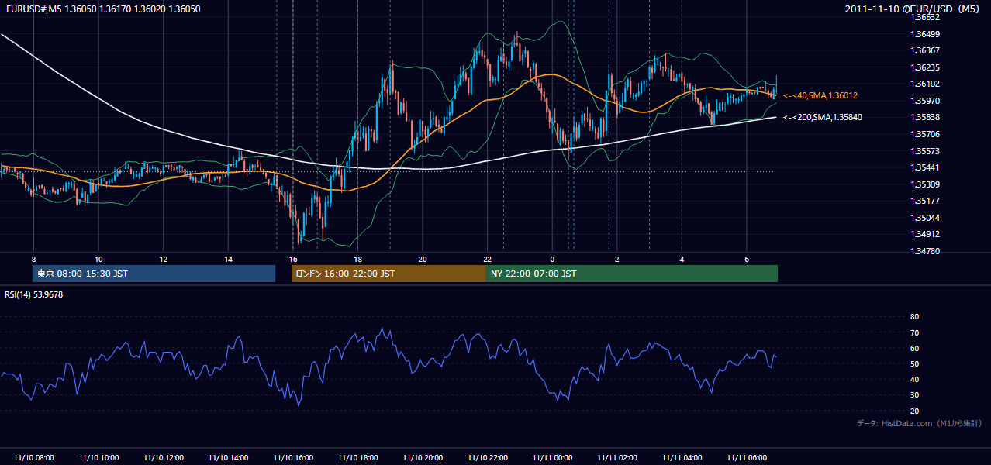
Task: Click price axis value 1.36102
Action: (x=926, y=84)
